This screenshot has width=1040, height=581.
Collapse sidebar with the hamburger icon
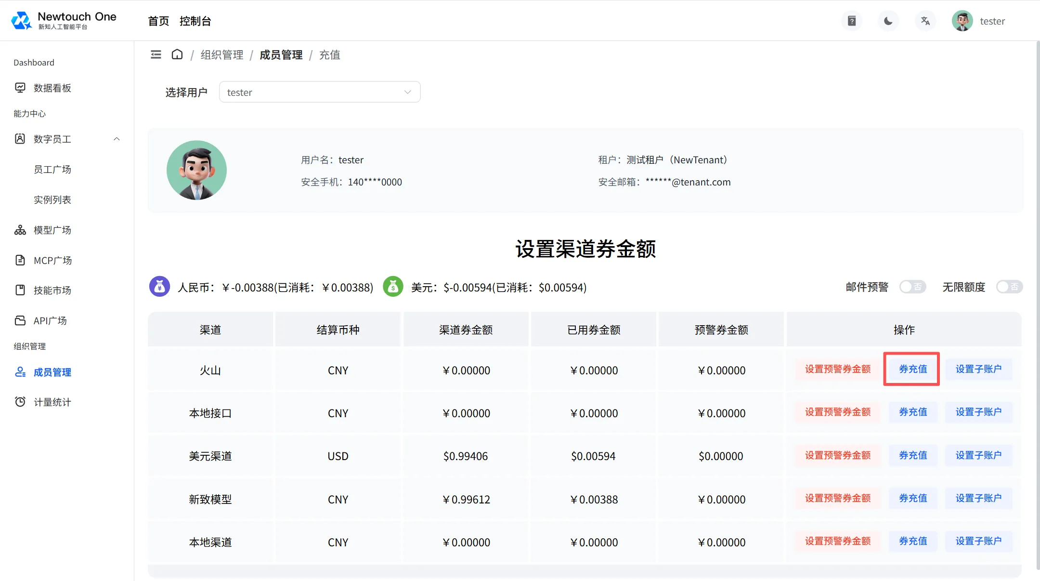tap(156, 54)
